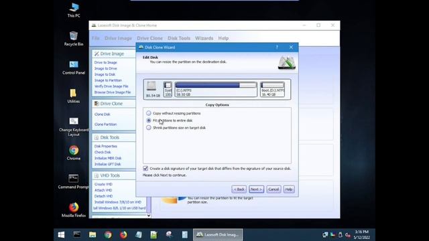Click Clone Partition in sidebar
The image size is (429, 241).
(x=106, y=125)
